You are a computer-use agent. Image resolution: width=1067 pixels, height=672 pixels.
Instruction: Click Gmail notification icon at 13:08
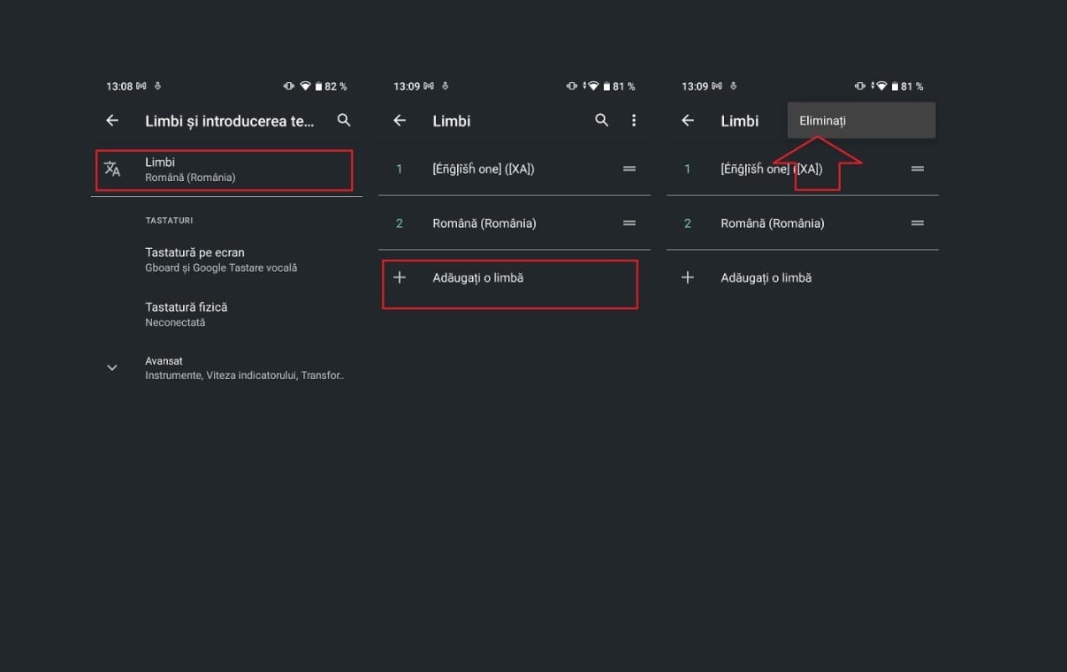(142, 87)
